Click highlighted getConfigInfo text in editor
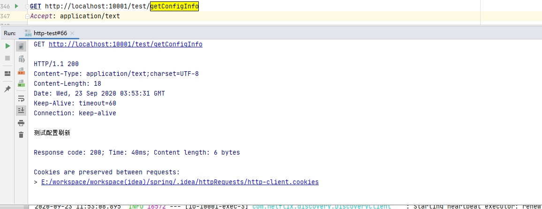This screenshot has width=542, height=209. 174,6
